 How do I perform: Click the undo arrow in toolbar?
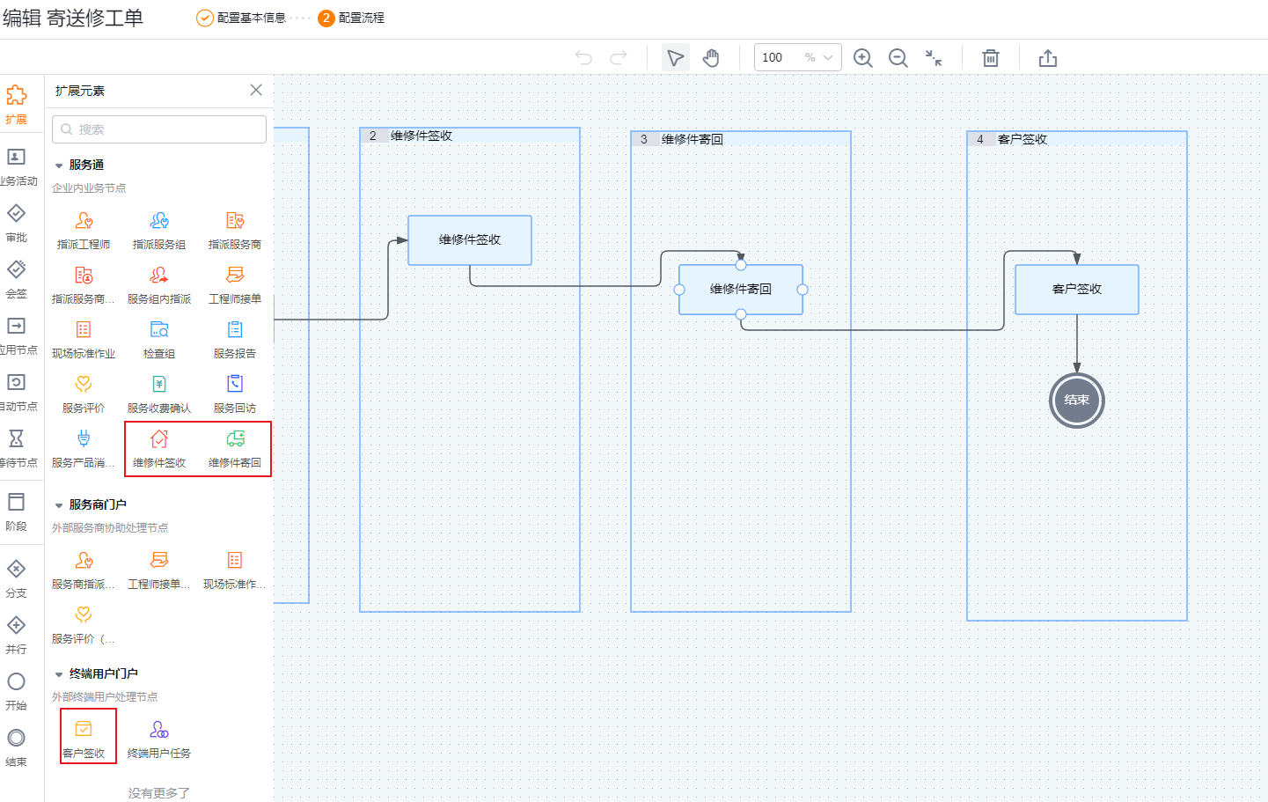[x=583, y=57]
